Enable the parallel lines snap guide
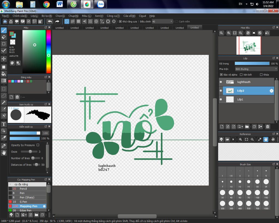The height and width of the screenshot is (223, 279). coord(72,21)
